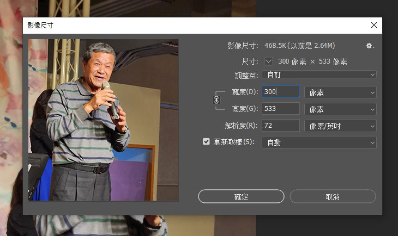
Task: Click the 高度 height input field
Action: 281,109
